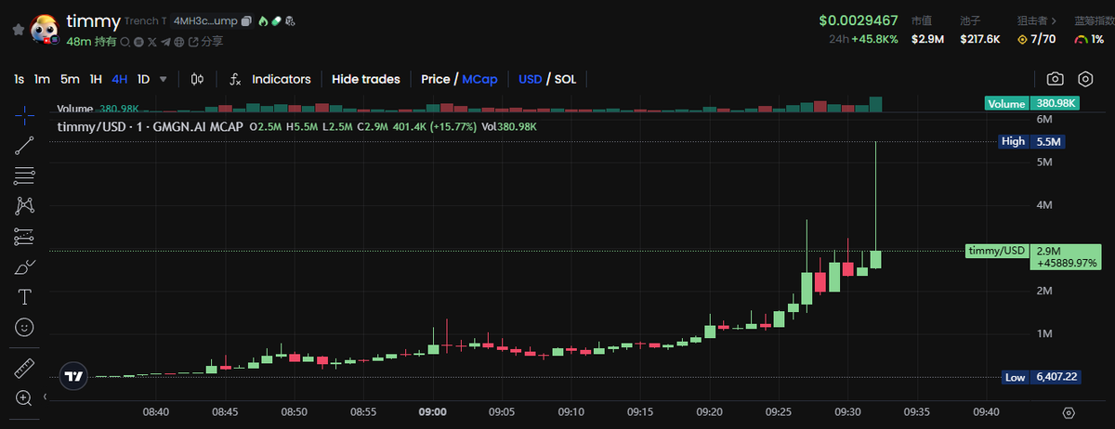Open chart settings hexagon icon
The width and height of the screenshot is (1115, 429).
[x=1085, y=79]
